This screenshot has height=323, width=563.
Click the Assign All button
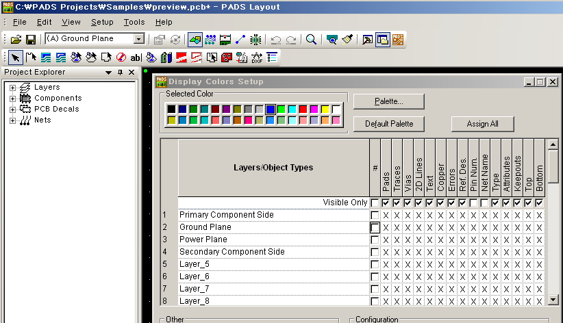click(x=483, y=124)
